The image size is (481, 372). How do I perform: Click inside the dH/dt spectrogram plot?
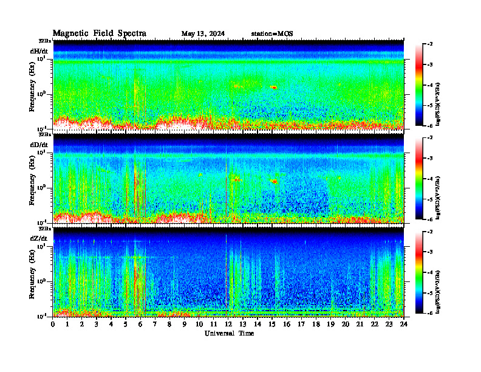228,84
